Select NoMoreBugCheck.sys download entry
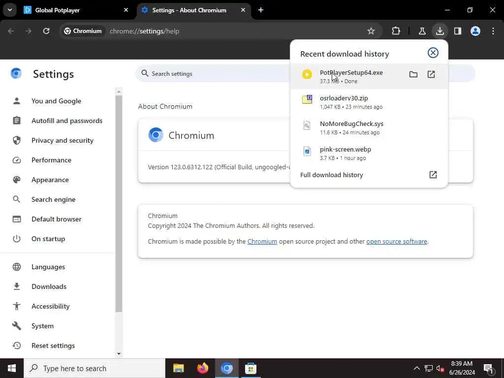 [368, 127]
